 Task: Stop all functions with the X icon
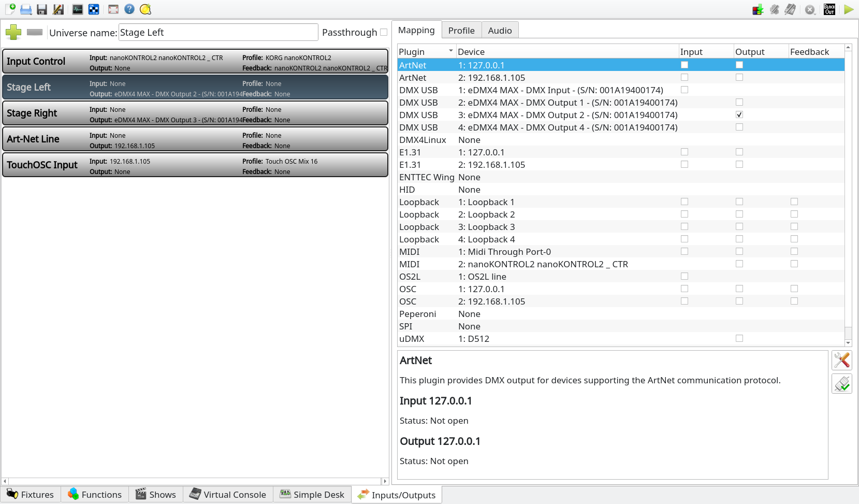point(810,9)
